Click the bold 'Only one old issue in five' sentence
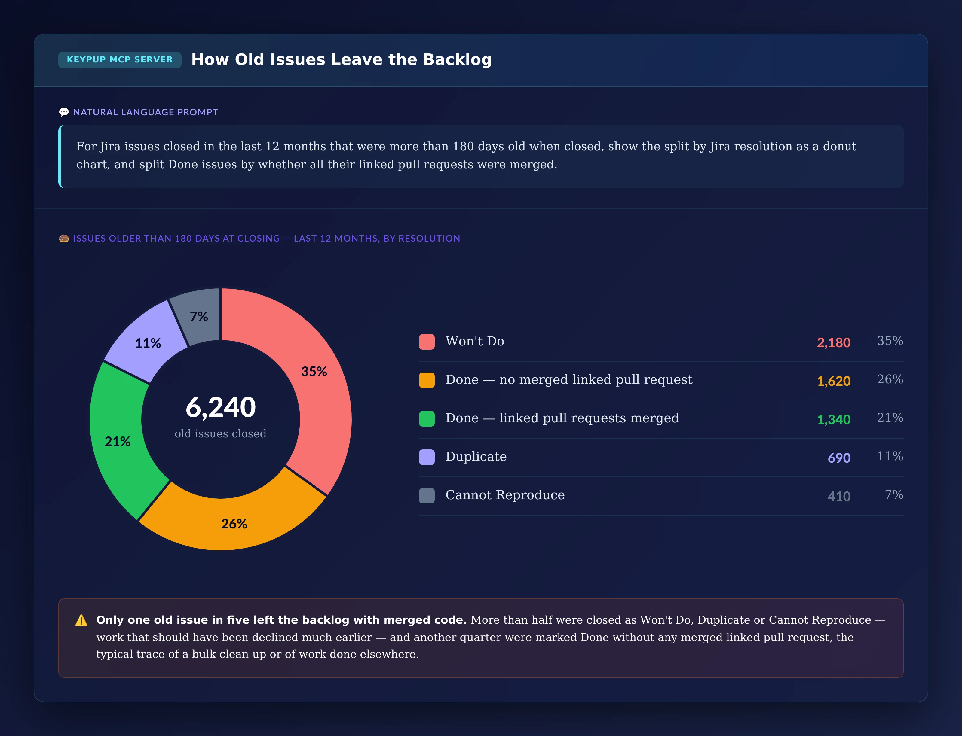Viewport: 962px width, 736px height. [281, 620]
